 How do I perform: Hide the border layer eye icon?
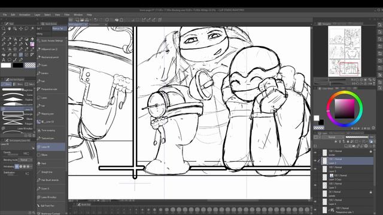click(x=315, y=153)
